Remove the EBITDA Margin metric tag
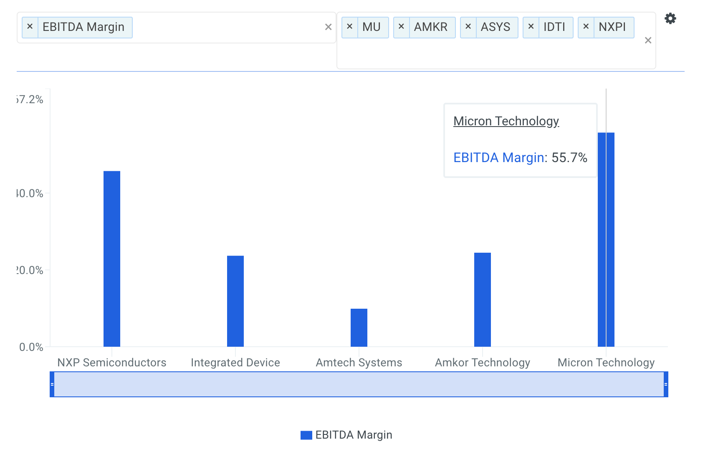This screenshot has height=457, width=718. point(30,27)
